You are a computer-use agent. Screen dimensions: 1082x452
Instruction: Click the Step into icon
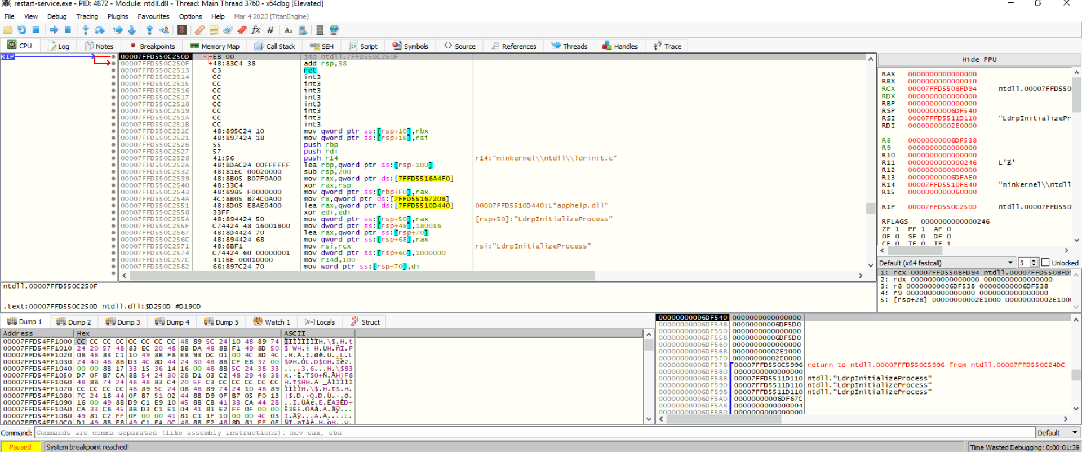coord(86,30)
